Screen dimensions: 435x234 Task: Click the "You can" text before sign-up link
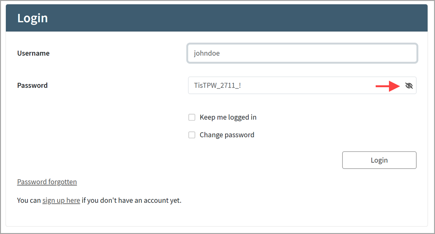point(29,200)
